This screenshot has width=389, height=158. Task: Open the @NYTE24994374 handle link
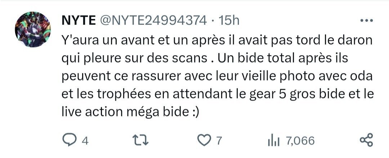coord(153,21)
